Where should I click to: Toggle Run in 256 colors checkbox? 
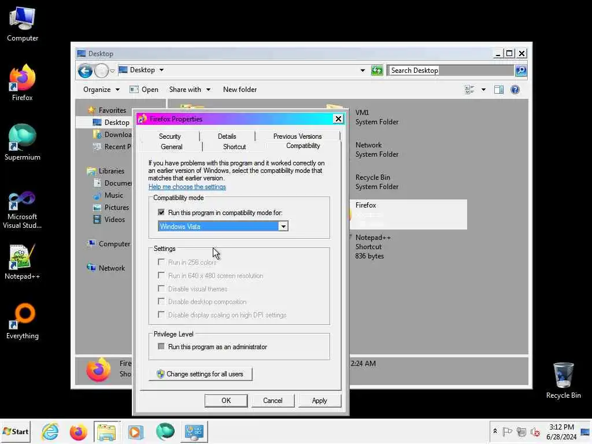point(161,262)
